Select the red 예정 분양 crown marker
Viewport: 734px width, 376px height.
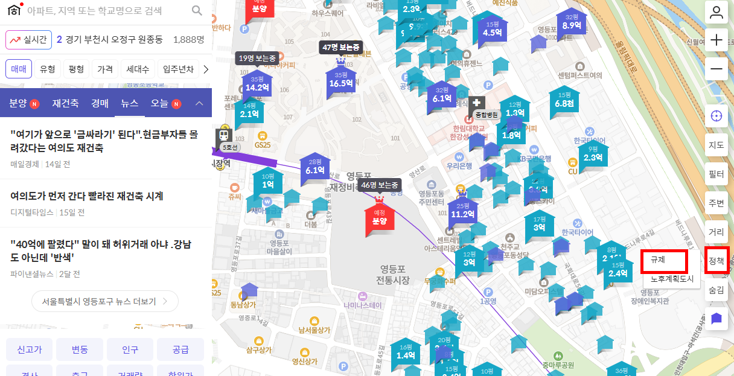pyautogui.click(x=380, y=216)
